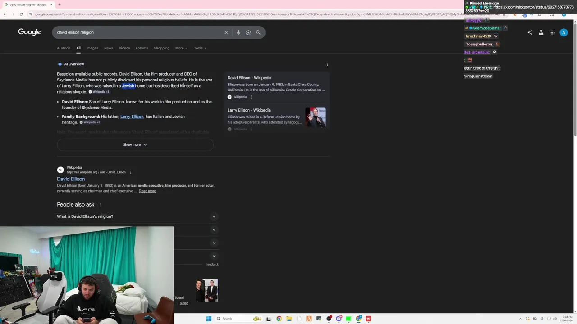577x324 pixels.
Task: Expand AI Overview with Show more
Action: tap(135, 144)
